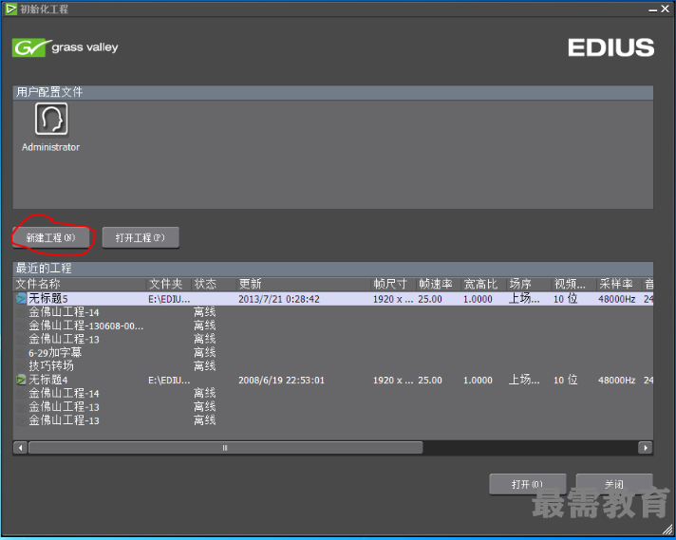Viewport: 676px width, 540px height.
Task: Minimize the 初始化工程 window
Action: (x=652, y=9)
